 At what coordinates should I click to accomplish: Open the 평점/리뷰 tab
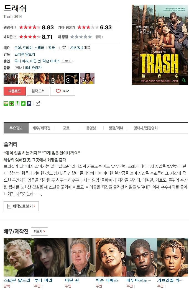116,128
